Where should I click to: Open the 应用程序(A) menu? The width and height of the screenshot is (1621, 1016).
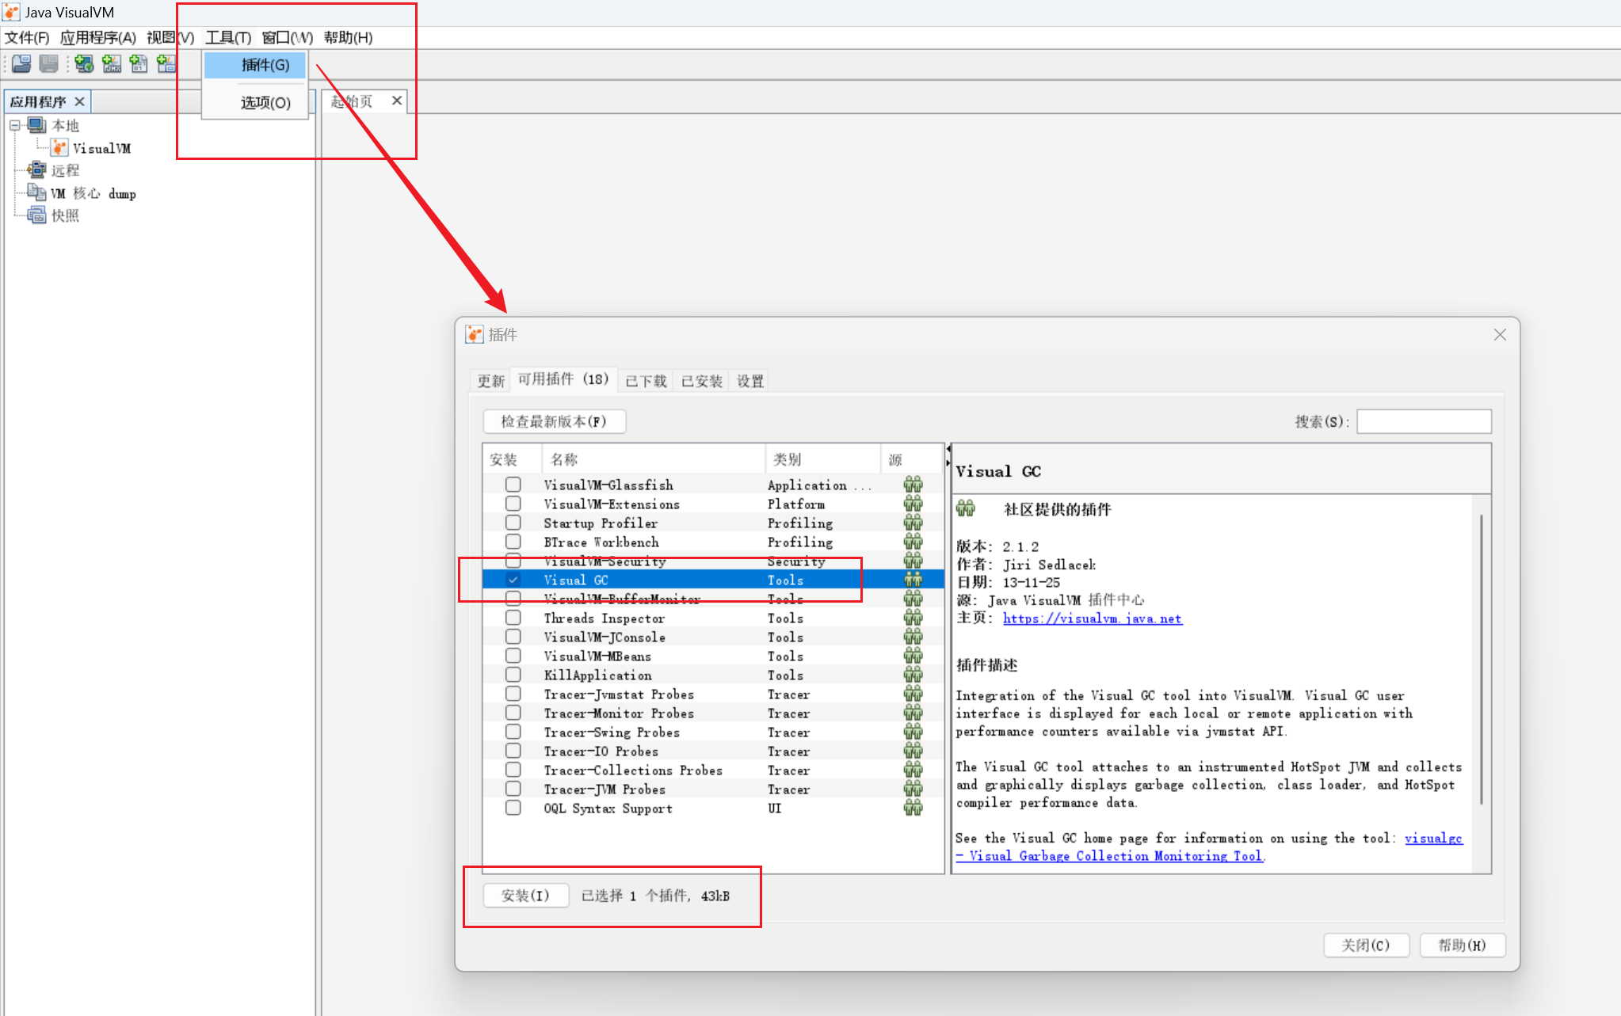[x=98, y=37]
